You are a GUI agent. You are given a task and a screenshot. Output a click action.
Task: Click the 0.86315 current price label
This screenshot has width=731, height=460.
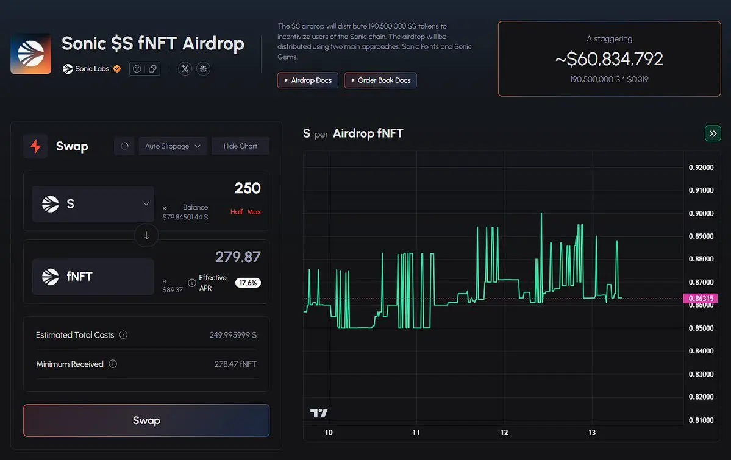pyautogui.click(x=701, y=299)
